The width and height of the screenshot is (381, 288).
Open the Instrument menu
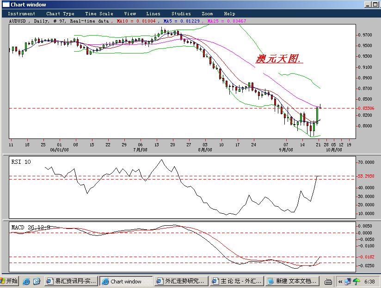(21, 14)
